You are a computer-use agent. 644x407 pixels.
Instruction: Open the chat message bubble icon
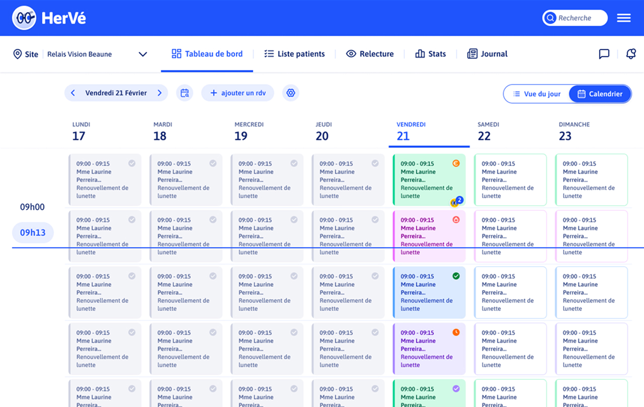tap(604, 54)
